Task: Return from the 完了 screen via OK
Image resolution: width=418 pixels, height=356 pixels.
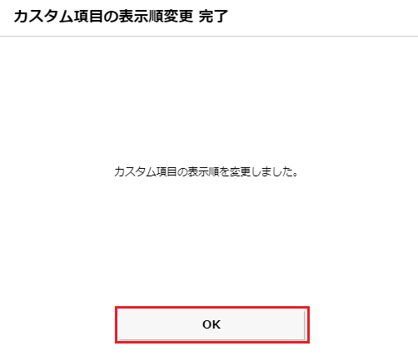Action: pos(212,324)
